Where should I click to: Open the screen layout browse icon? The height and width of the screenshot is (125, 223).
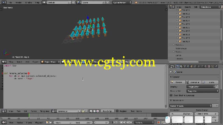pos(44,2)
